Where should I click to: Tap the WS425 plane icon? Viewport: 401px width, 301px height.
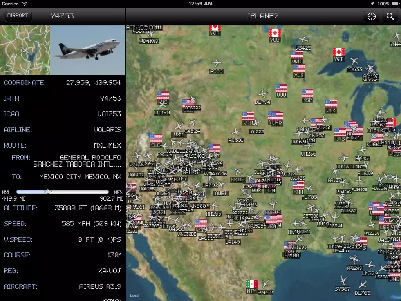click(303, 40)
